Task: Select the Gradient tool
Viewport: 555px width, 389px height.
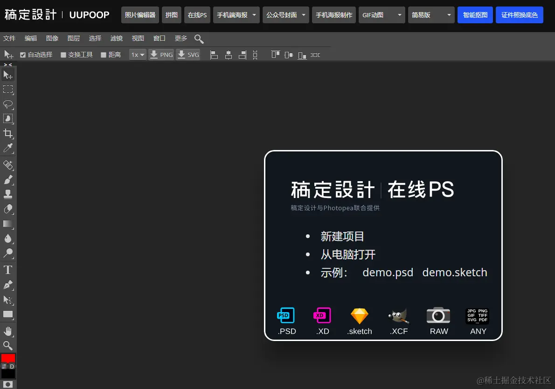Action: point(8,224)
